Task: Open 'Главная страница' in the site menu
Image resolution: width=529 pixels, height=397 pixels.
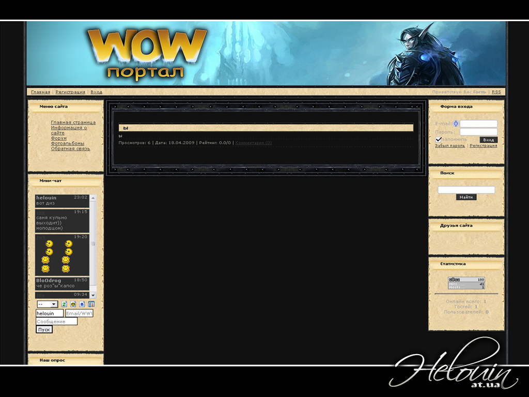Action: [x=73, y=122]
